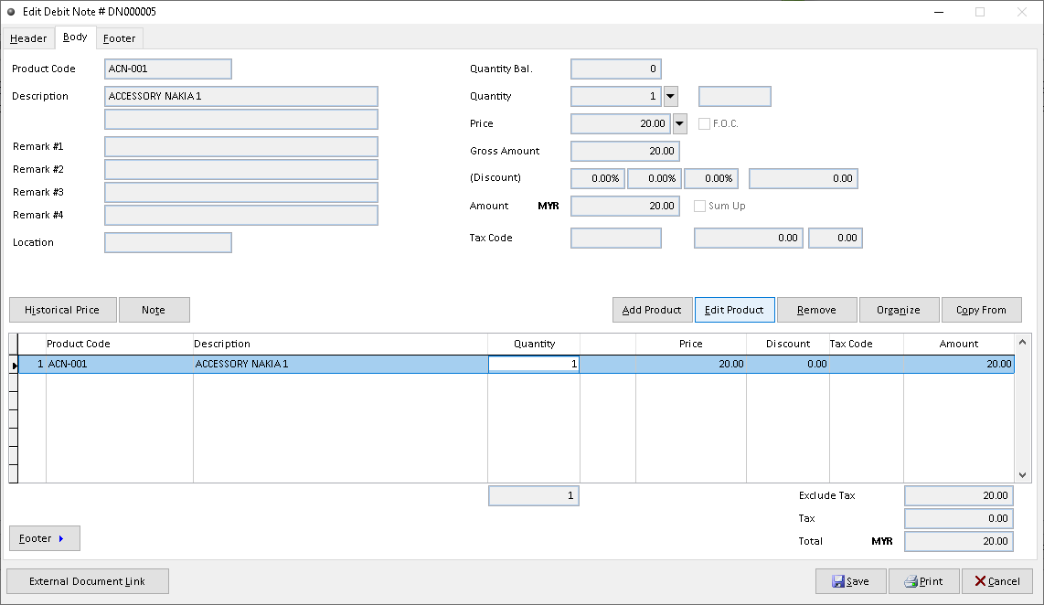Viewport: 1044px width, 605px height.
Task: Print the debit note
Action: tap(924, 581)
